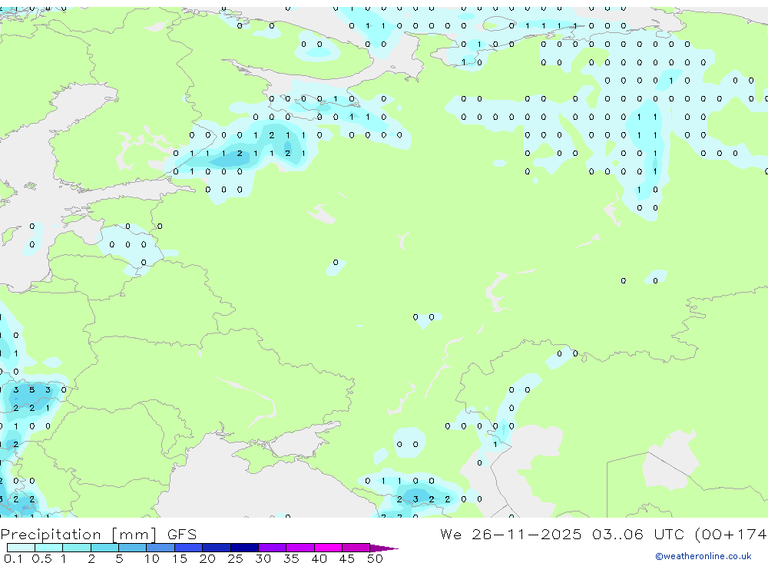Click the 40–45 mm magenta legend swatch

coord(328,548)
